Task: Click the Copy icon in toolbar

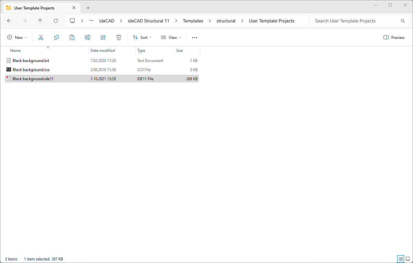Action: pos(56,38)
